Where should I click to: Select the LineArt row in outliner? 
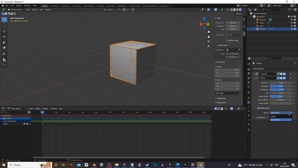(272, 29)
